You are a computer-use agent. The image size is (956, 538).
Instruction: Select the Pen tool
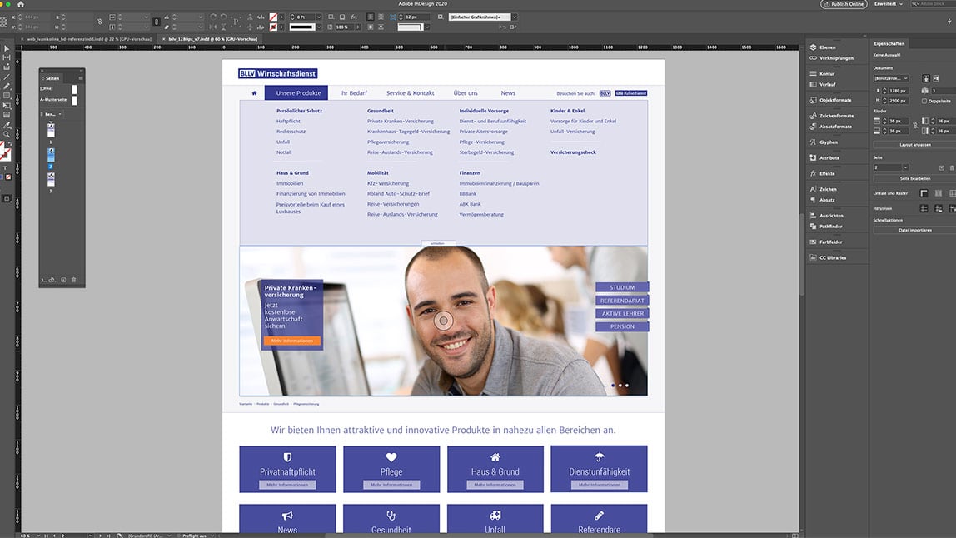(5, 86)
